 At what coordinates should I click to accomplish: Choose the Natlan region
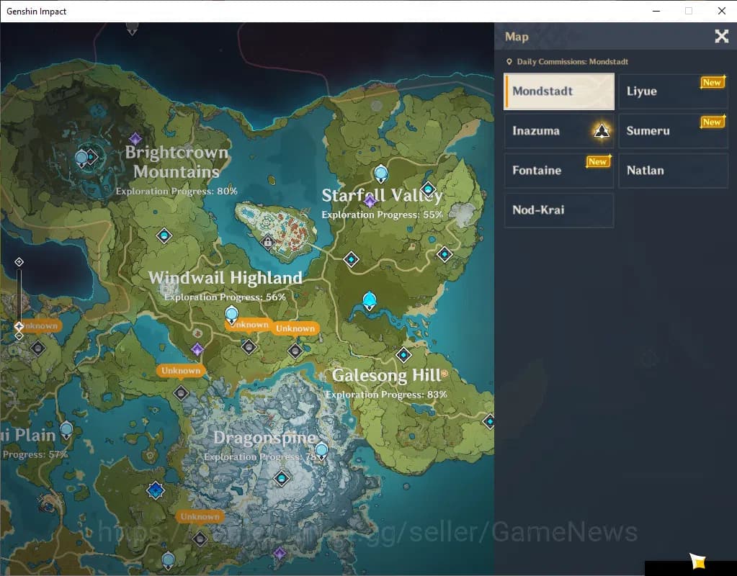point(673,170)
